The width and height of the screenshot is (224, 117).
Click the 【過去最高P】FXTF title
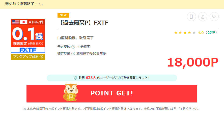[83, 23]
